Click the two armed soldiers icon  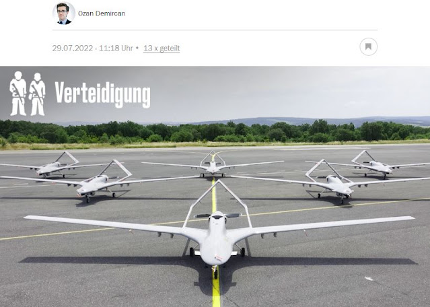point(28,94)
